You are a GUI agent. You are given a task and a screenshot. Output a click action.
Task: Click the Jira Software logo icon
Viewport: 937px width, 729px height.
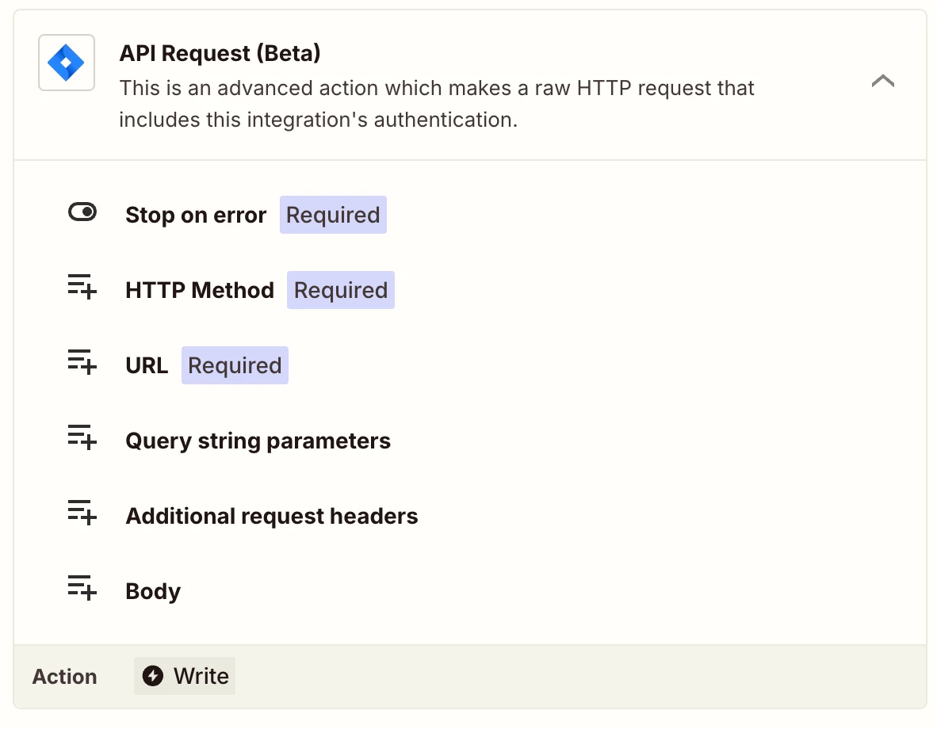tap(67, 63)
